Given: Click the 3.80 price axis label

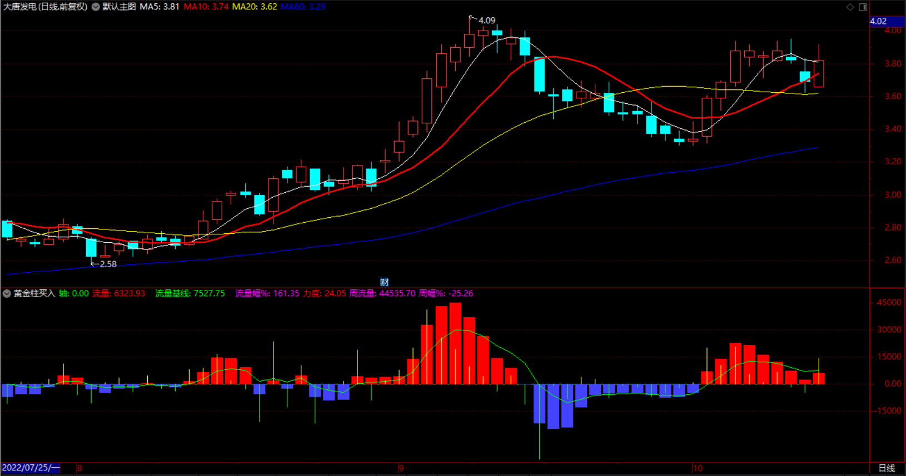Looking at the screenshot, I should [x=893, y=63].
